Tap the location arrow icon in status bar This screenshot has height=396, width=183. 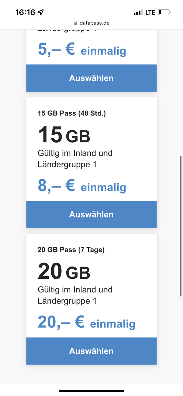point(41,13)
